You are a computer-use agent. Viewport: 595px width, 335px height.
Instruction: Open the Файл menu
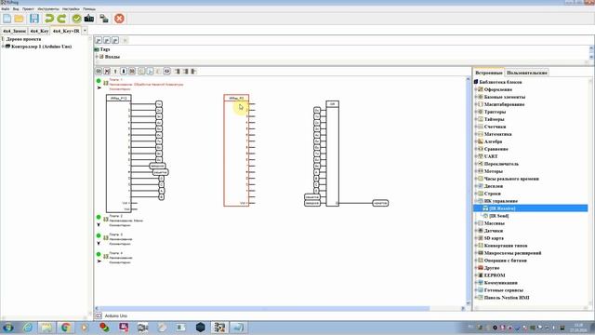(6, 8)
